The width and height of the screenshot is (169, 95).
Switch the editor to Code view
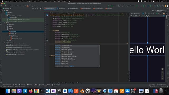(x=154, y=11)
